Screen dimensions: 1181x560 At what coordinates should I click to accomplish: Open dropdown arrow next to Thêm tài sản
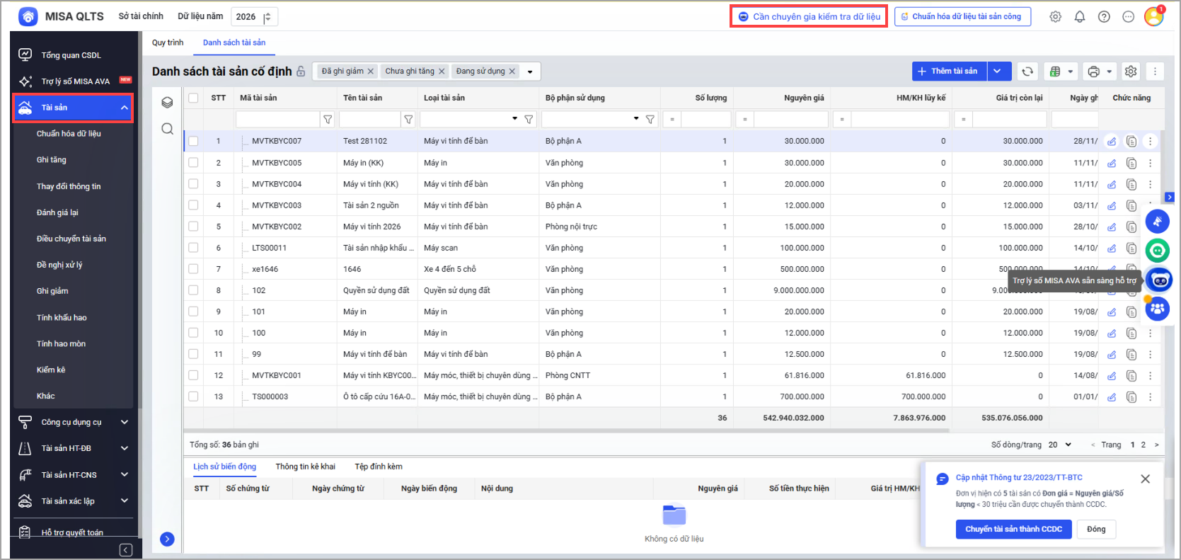[997, 72]
